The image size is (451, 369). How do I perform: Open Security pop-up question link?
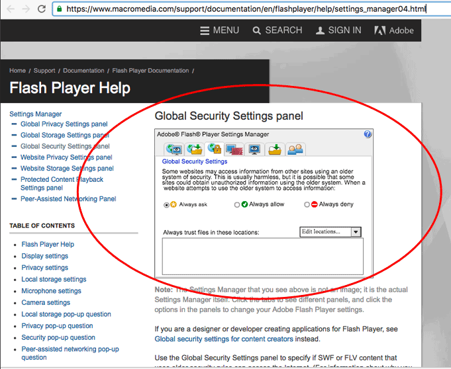(58, 337)
